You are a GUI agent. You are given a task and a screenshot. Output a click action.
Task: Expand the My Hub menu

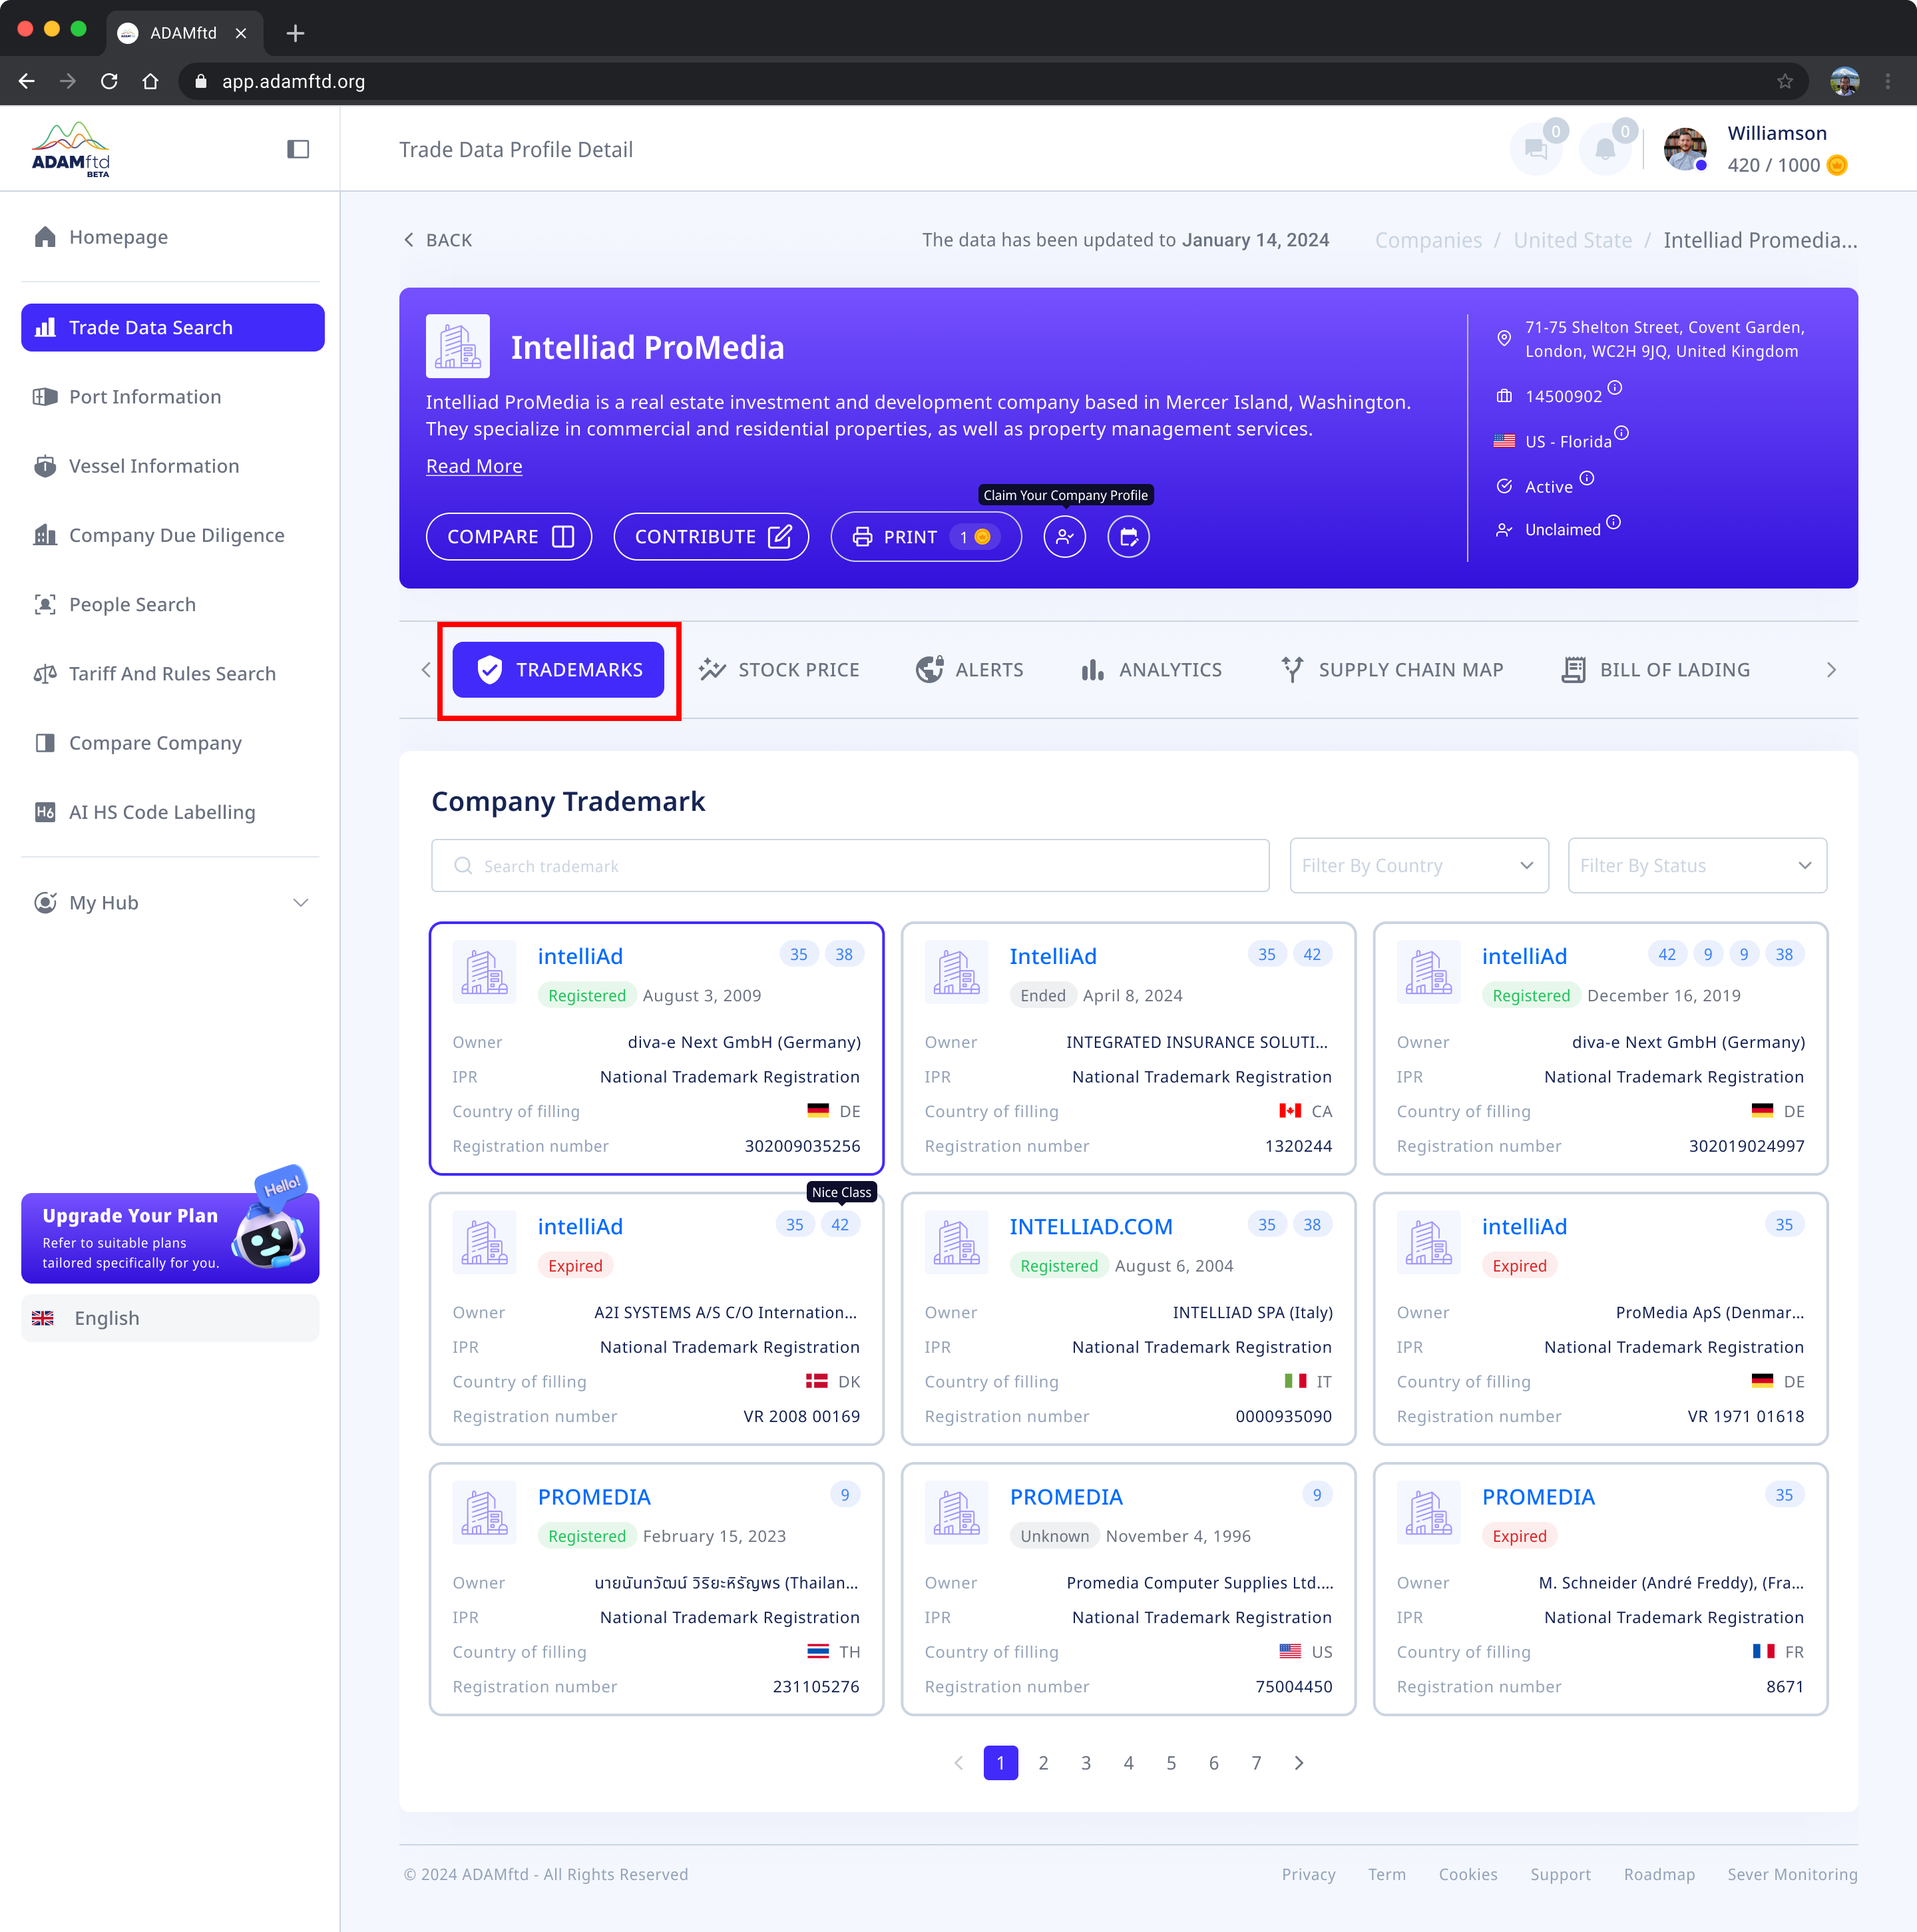[x=170, y=902]
